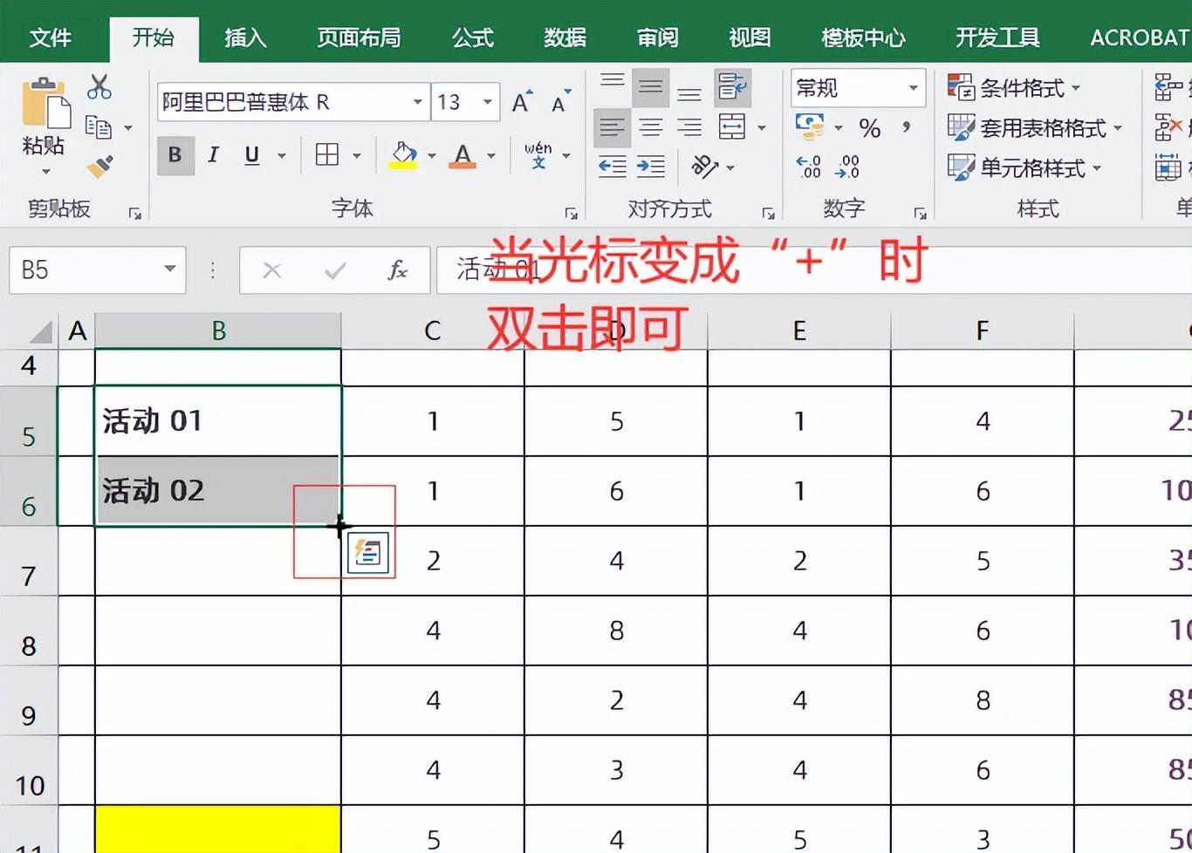Switch to 公式 tab
Viewport: 1192px width, 853px height.
472,38
